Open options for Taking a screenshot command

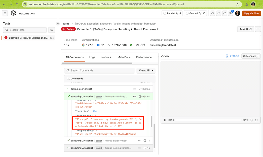point(135,89)
